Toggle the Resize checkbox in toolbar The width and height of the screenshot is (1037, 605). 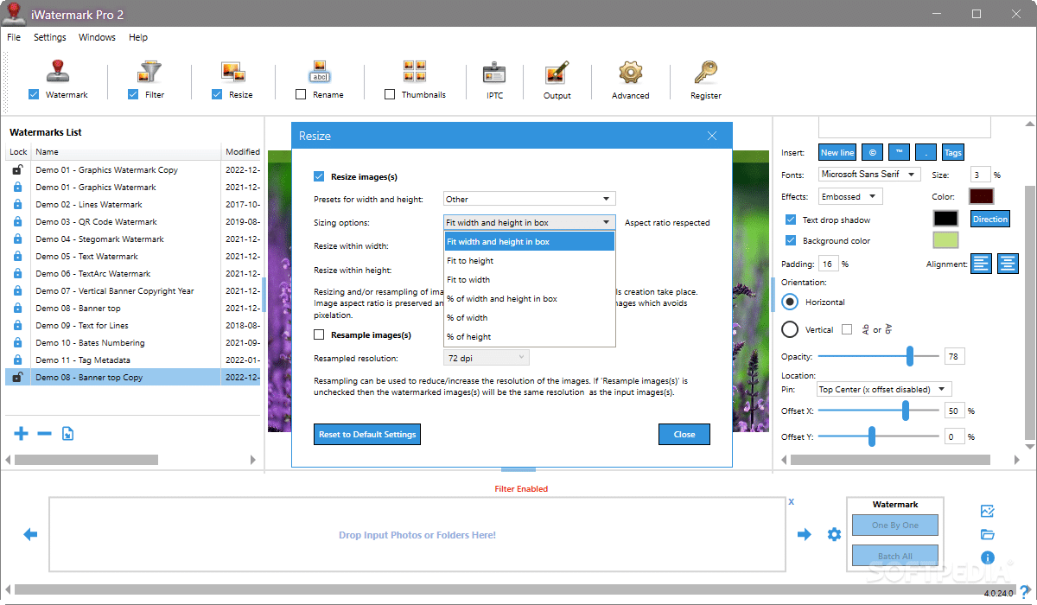point(217,94)
